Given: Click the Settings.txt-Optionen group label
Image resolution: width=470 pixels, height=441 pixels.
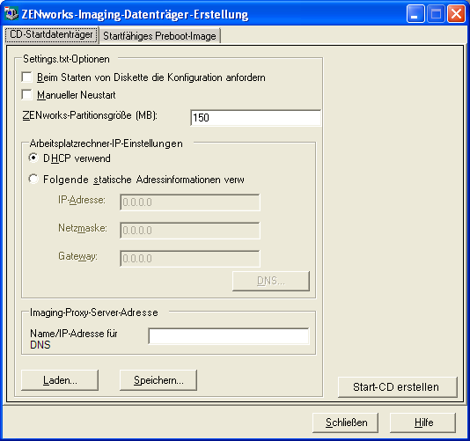Looking at the screenshot, I should [x=66, y=59].
